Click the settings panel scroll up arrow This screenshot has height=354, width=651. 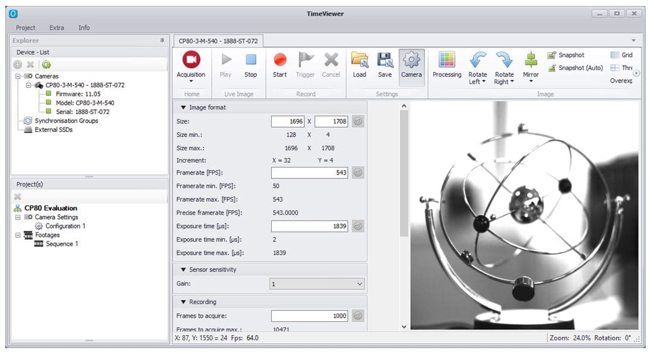tap(404, 106)
